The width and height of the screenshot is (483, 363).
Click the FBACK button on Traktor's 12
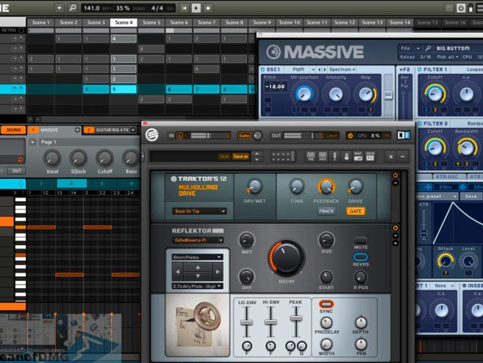coord(326,211)
